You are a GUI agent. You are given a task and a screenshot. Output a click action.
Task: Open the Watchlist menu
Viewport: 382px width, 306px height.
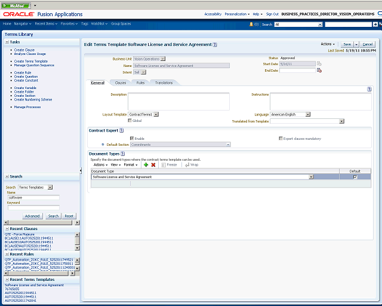click(x=99, y=24)
